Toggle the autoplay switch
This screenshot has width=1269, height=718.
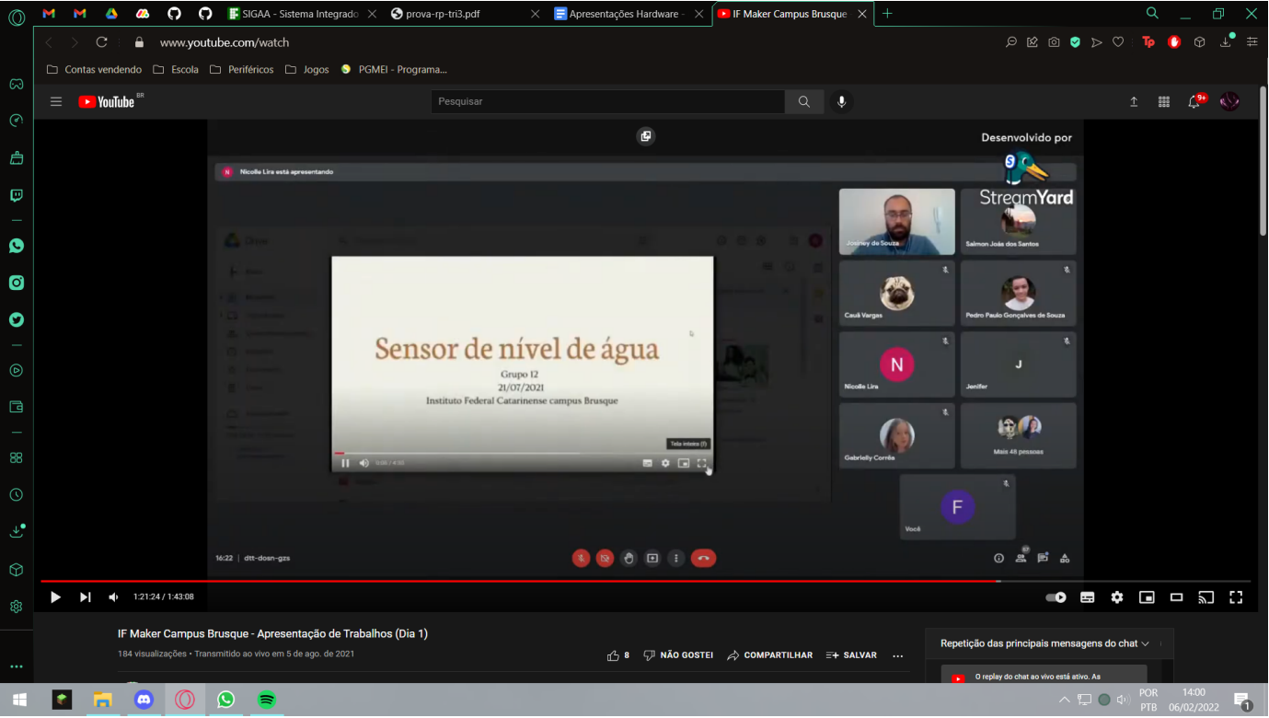tap(1056, 597)
